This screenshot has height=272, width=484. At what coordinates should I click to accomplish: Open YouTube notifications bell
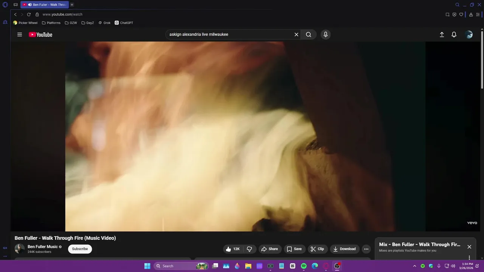(x=454, y=34)
